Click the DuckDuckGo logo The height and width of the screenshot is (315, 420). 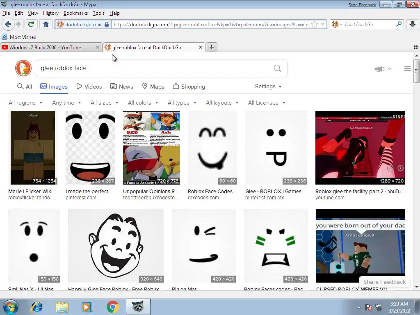pyautogui.click(x=23, y=68)
